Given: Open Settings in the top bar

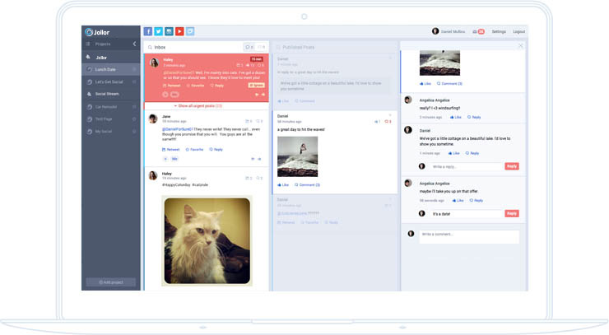Looking at the screenshot, I should pos(499,31).
